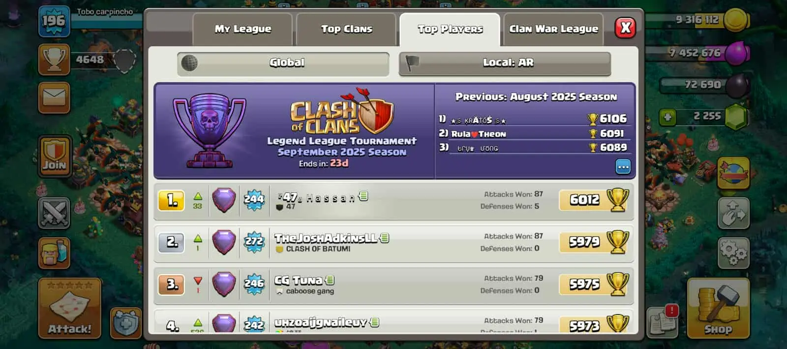Viewport: 787px width, 349px height.
Task: Open the Shop hammer and coins icon
Action: coord(718,308)
